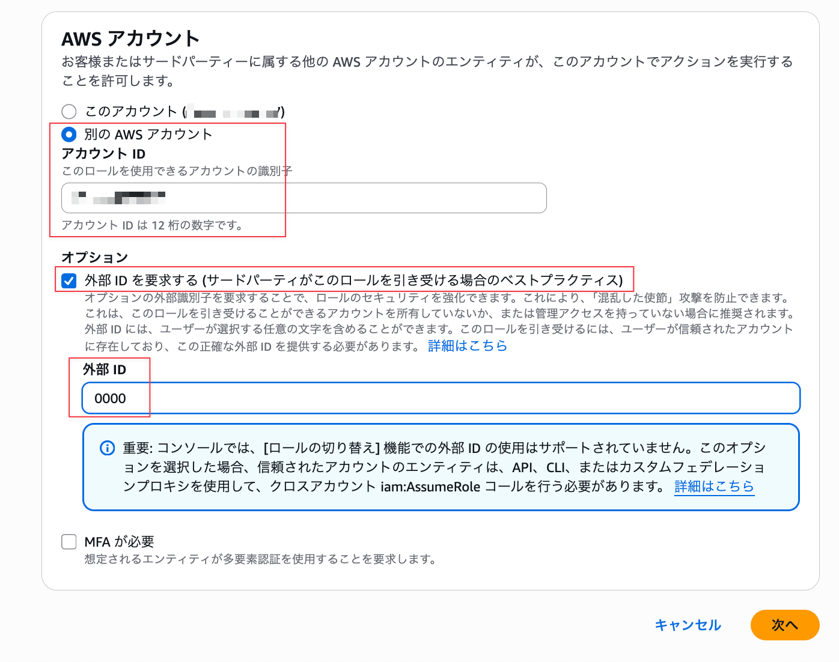Click the 外部 ID field label
The width and height of the screenshot is (839, 662).
[x=105, y=369]
